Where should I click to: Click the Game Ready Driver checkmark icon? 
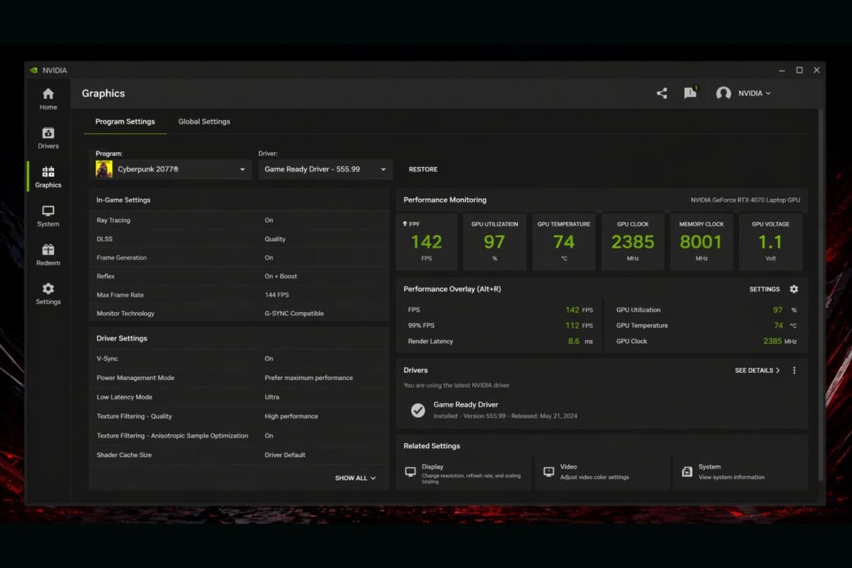click(418, 410)
